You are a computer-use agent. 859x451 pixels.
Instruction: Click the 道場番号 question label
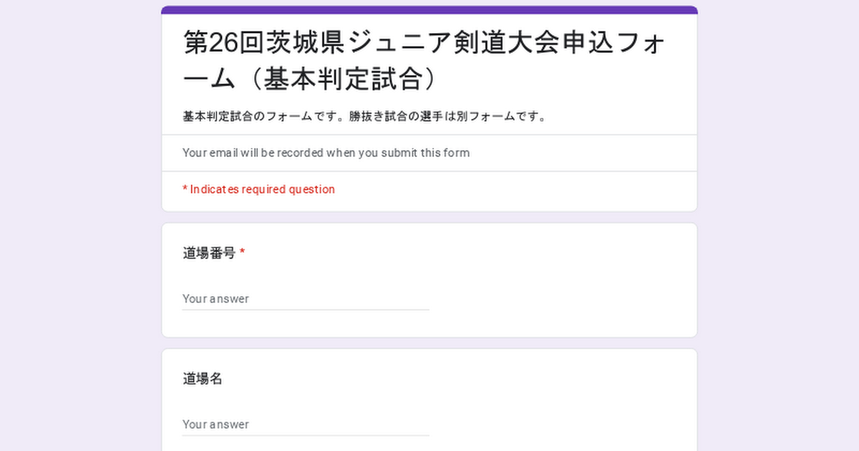pyautogui.click(x=209, y=253)
